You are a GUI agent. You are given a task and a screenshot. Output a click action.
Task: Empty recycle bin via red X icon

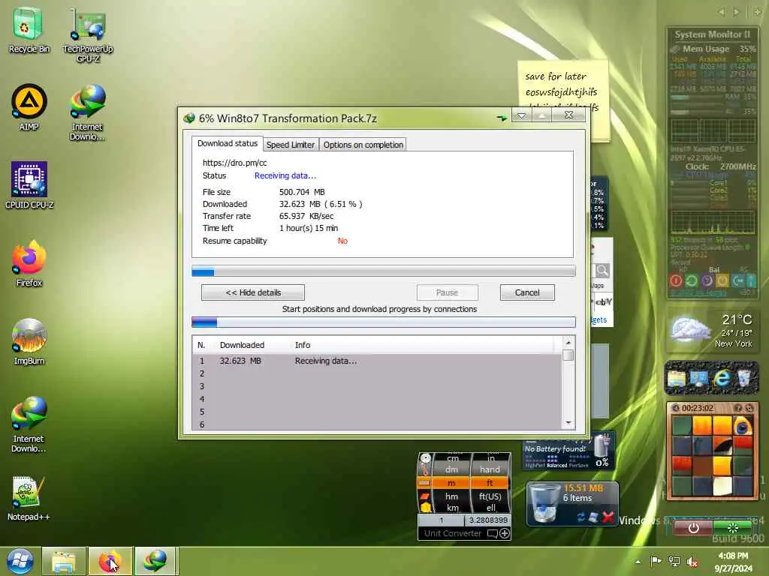(x=608, y=517)
